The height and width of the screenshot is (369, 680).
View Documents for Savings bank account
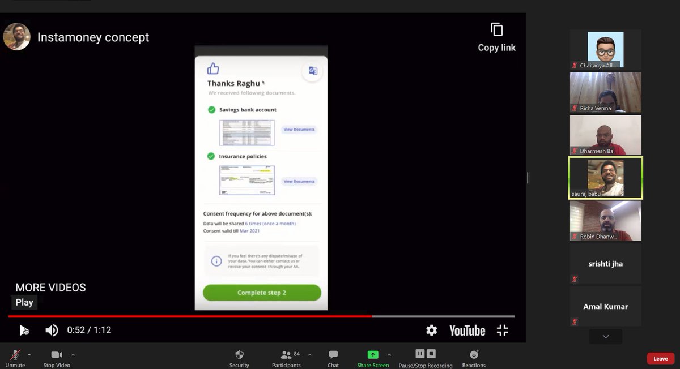tap(299, 130)
